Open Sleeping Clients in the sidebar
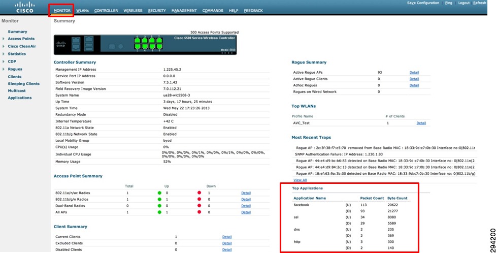Image resolution: width=496 pixels, height=253 pixels. pyautogui.click(x=24, y=84)
